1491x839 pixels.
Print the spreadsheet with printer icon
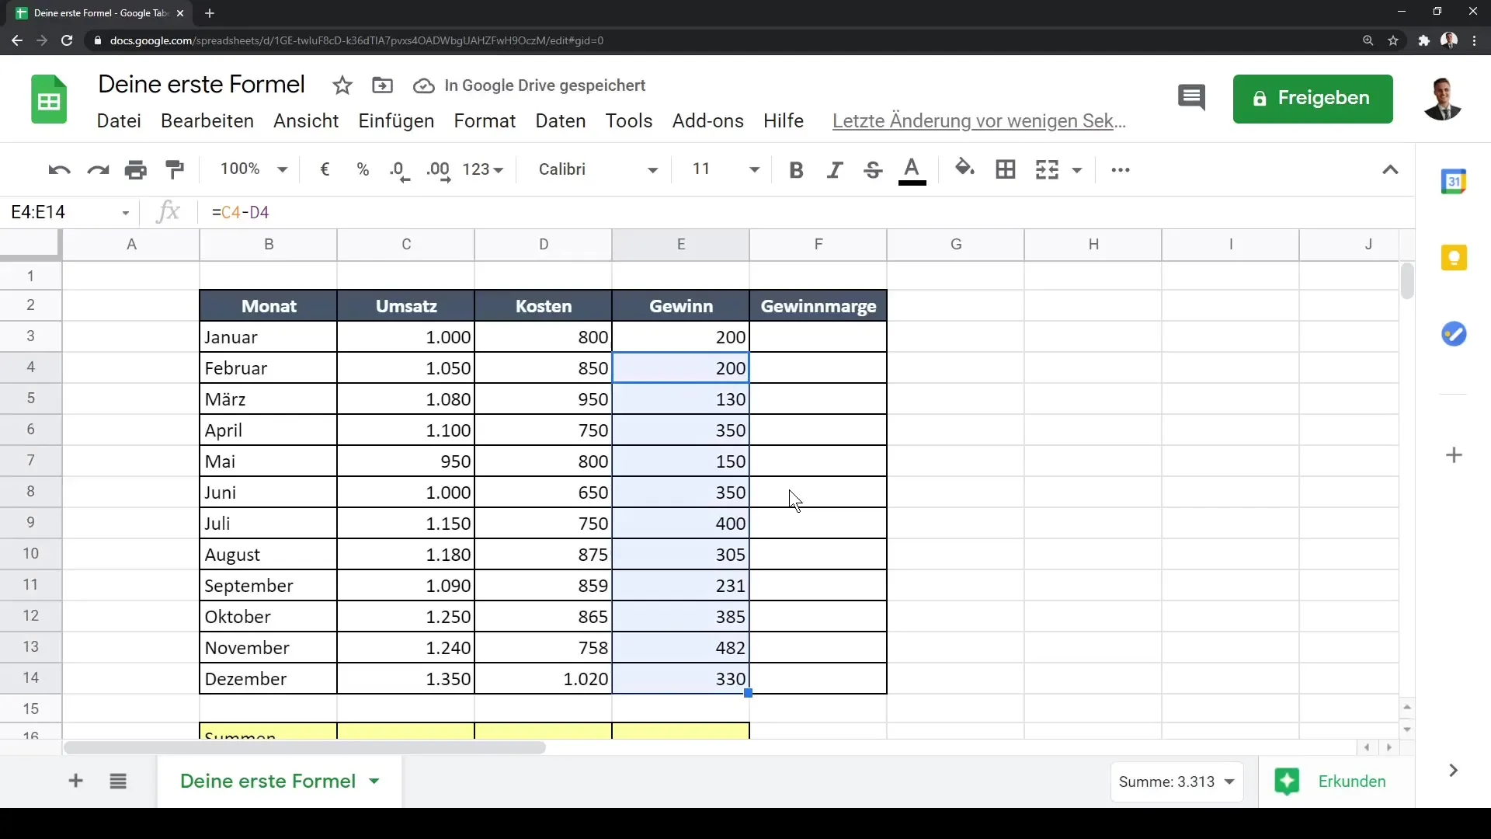pyautogui.click(x=136, y=170)
